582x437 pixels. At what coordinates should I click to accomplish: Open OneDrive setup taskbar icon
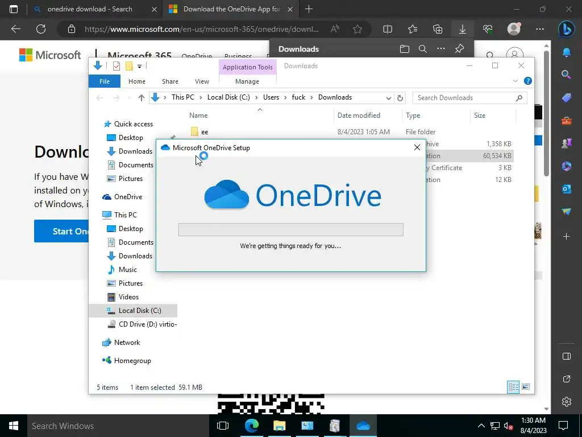point(363,426)
